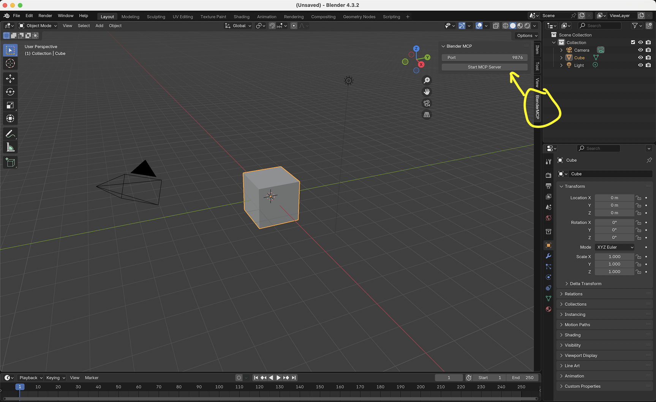This screenshot has width=656, height=402.
Task: Select the Add Cube tool
Action: [x=10, y=162]
